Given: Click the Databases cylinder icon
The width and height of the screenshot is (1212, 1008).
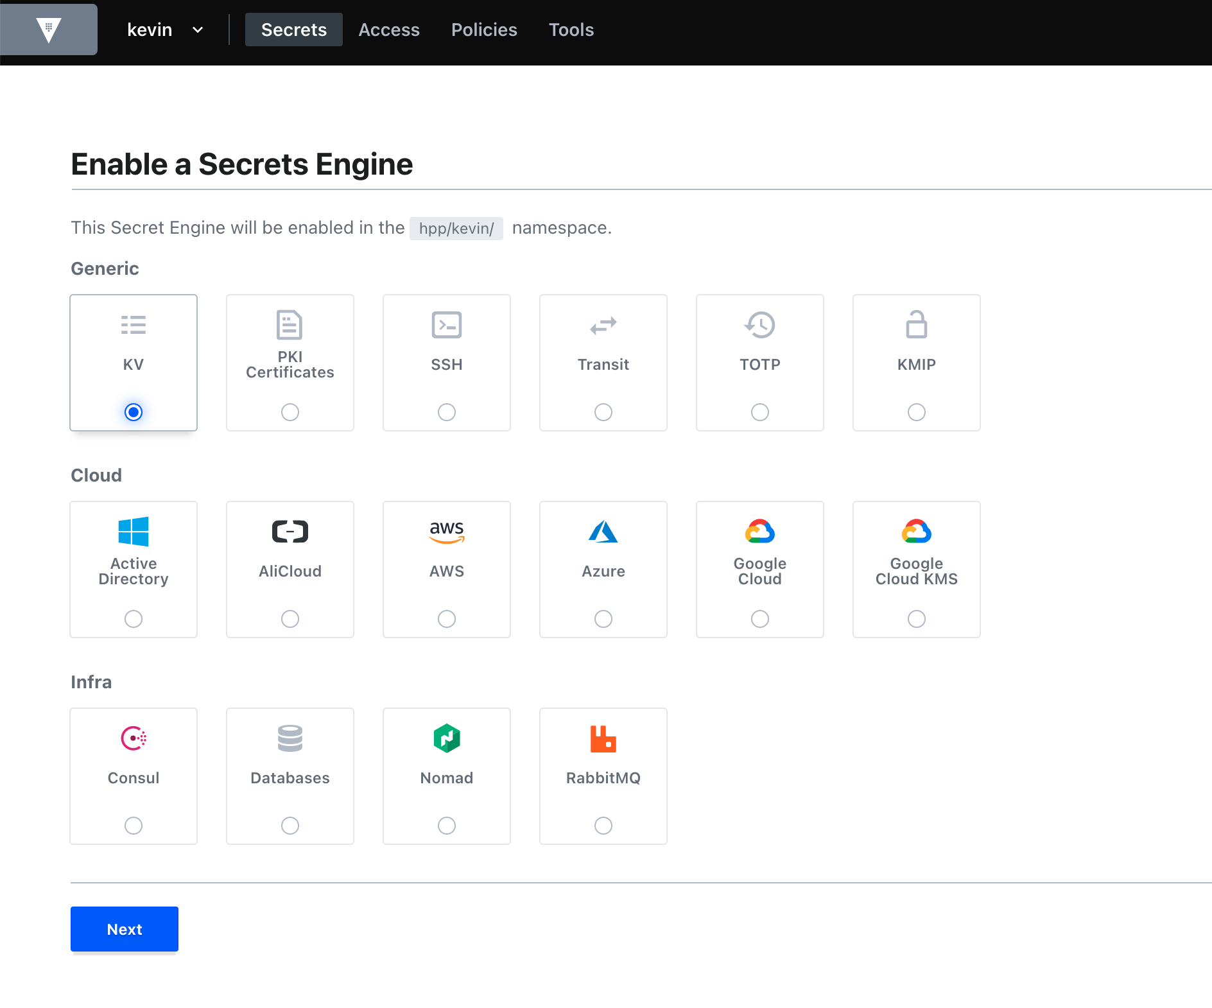Looking at the screenshot, I should pyautogui.click(x=290, y=738).
